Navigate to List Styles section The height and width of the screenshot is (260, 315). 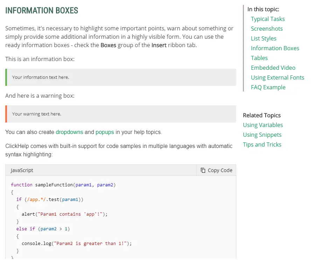[x=264, y=38]
